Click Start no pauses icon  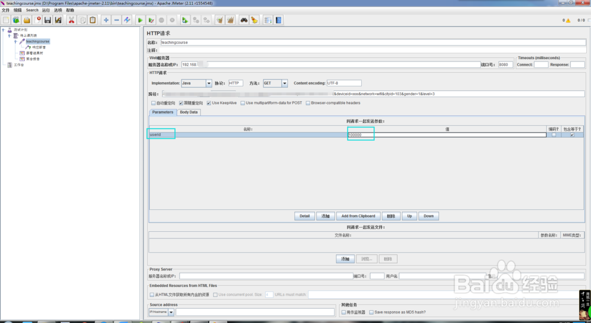coord(151,20)
